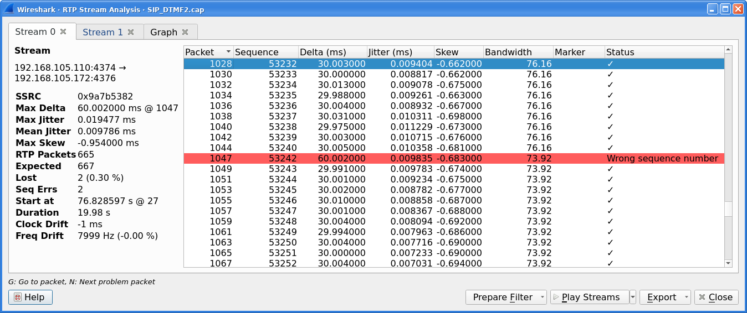The image size is (747, 313).
Task: Select packet 1028 row in the table
Action: [388, 64]
